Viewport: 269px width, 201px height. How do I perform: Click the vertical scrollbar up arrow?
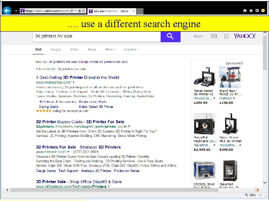(x=265, y=32)
